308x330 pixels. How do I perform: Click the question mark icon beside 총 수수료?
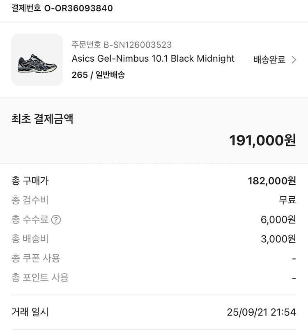tap(56, 220)
